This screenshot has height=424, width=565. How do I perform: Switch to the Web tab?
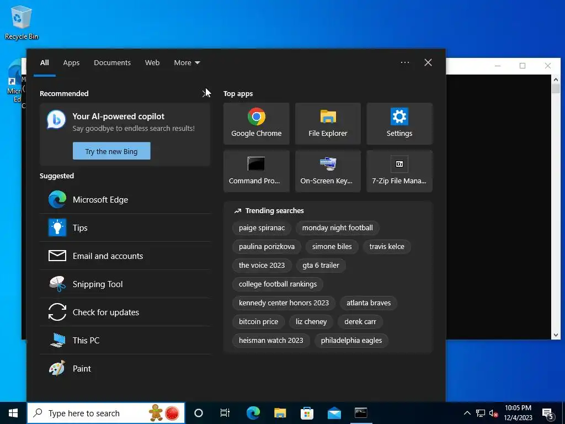[x=152, y=62]
